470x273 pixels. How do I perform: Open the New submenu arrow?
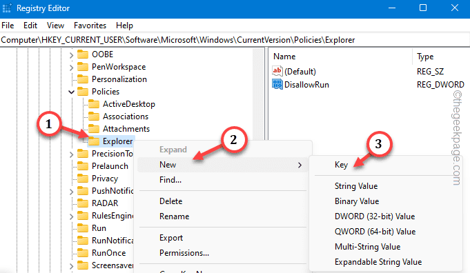(x=300, y=165)
